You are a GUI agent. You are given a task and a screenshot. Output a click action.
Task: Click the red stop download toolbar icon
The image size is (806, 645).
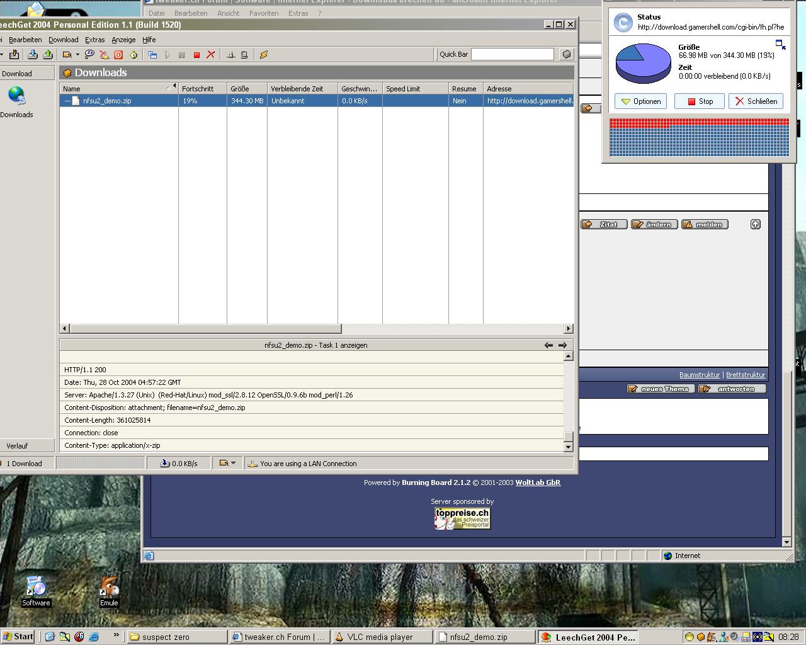(x=196, y=55)
